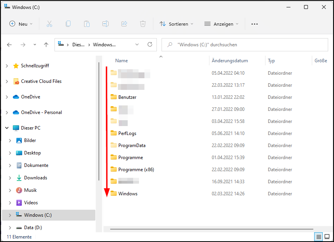Screen dimensions: 334x242
Task: Click the search box for Windows (C:)
Action: tap(245, 45)
